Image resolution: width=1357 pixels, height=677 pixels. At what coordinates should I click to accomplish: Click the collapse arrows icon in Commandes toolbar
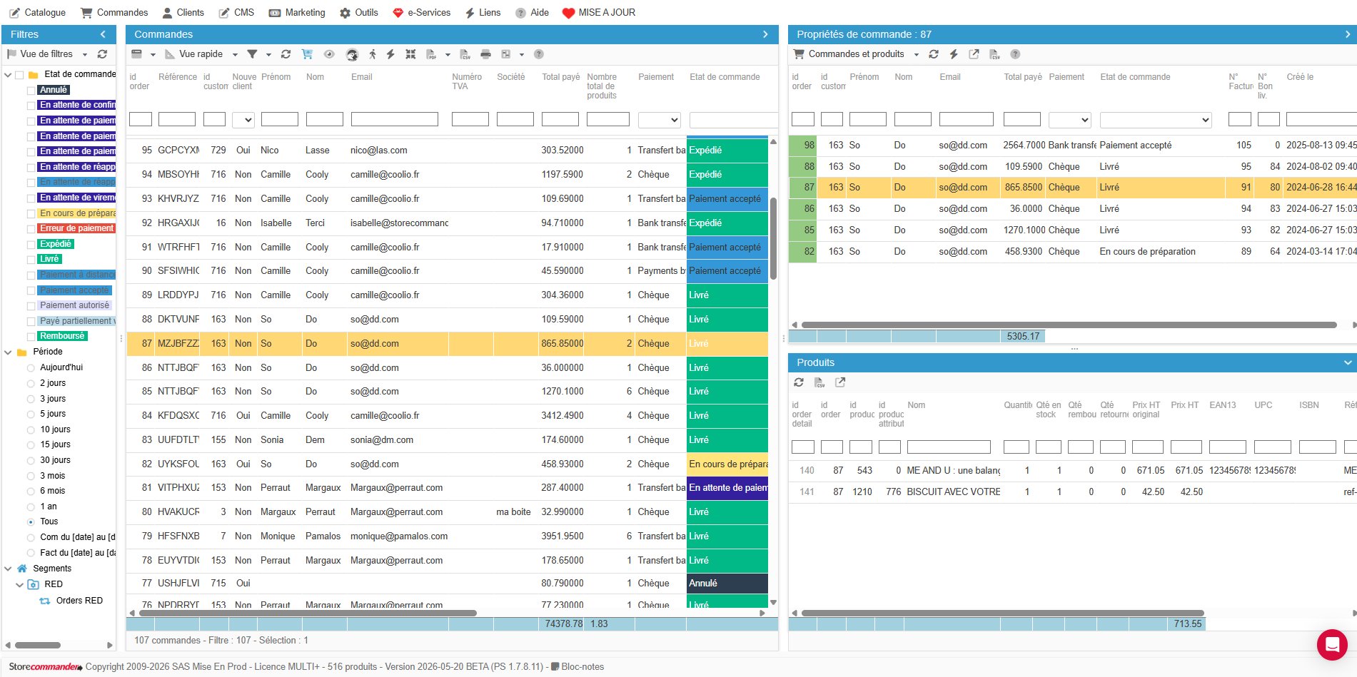tap(410, 54)
